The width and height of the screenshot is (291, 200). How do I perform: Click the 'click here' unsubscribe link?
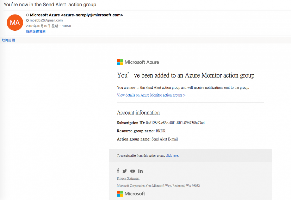coord(172,155)
